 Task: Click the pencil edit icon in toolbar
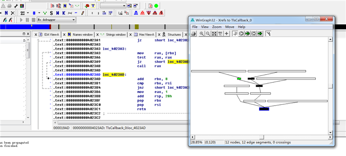[83, 13]
